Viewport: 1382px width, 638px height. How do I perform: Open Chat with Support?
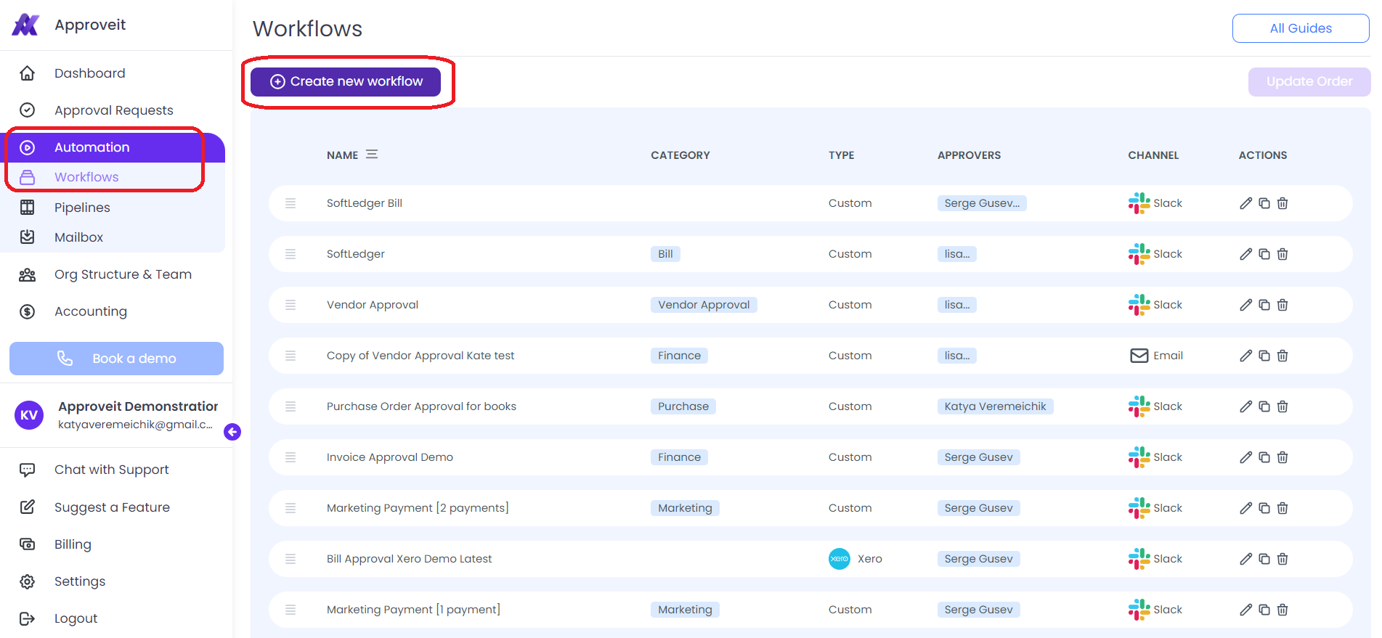click(x=111, y=470)
